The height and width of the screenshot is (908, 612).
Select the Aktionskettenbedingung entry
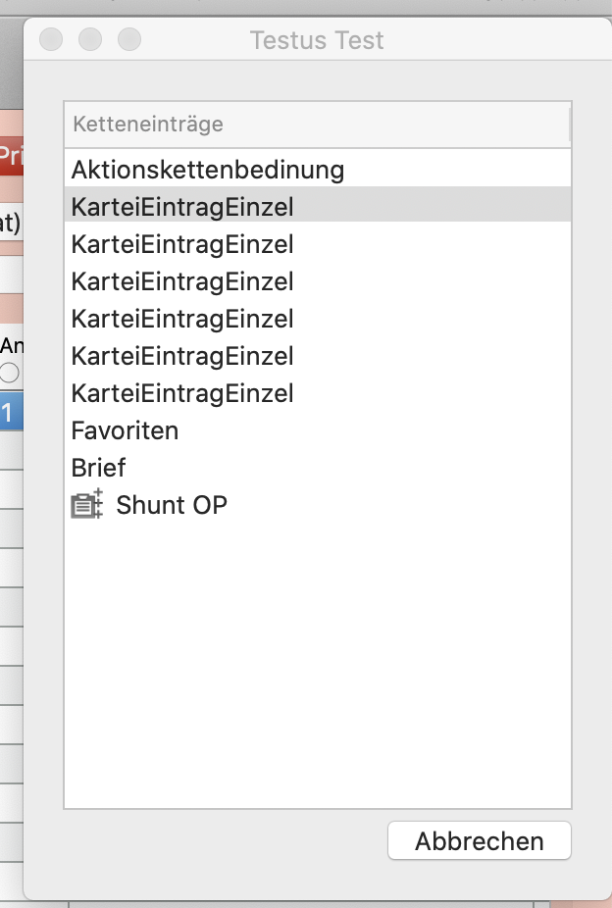pyautogui.click(x=208, y=170)
